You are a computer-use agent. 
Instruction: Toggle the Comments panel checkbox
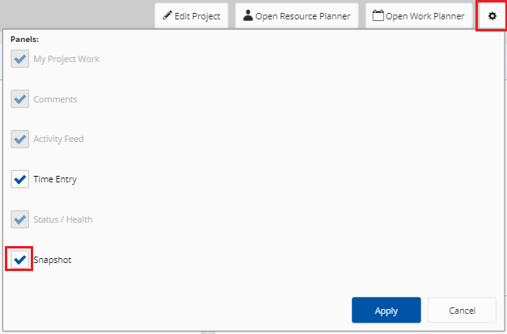[x=19, y=99]
